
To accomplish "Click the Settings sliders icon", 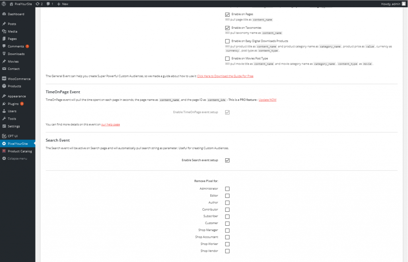I will 4,126.
